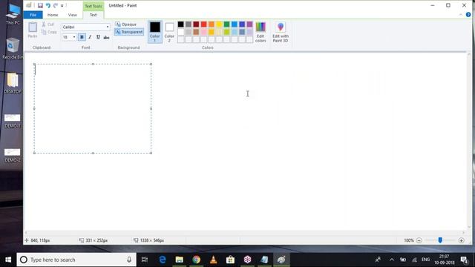This screenshot has width=475, height=267.
Task: Launch Microsoft Edge from the taskbar
Action: click(163, 260)
